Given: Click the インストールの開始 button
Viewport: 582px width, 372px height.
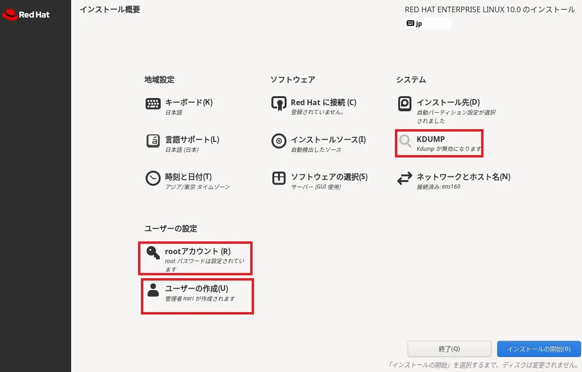Looking at the screenshot, I should click(x=539, y=349).
